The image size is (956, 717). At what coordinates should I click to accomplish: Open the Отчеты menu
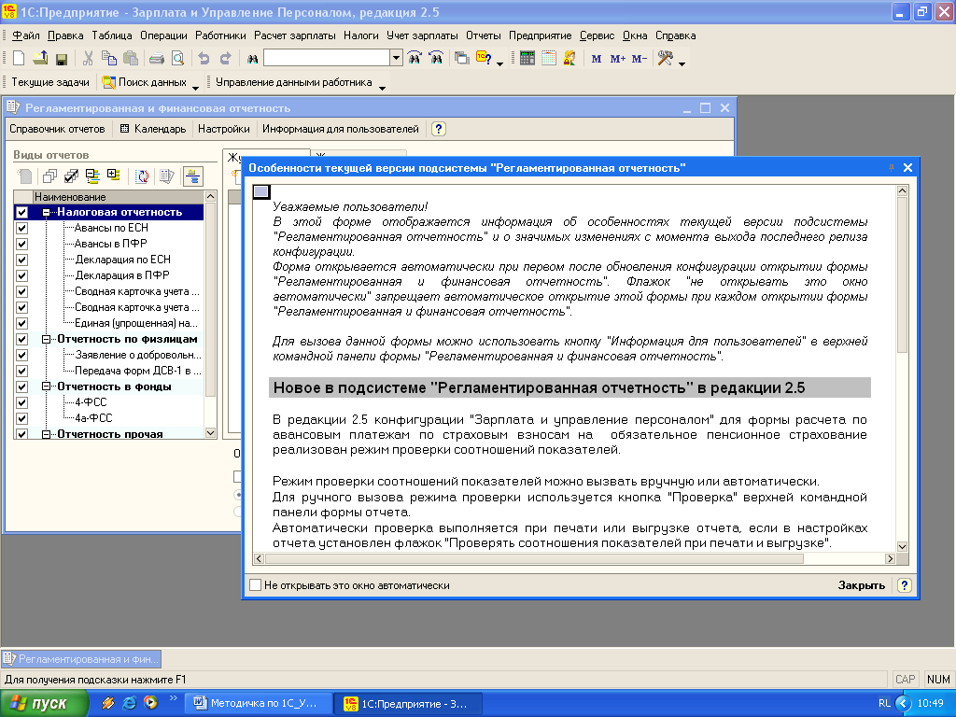[x=483, y=35]
